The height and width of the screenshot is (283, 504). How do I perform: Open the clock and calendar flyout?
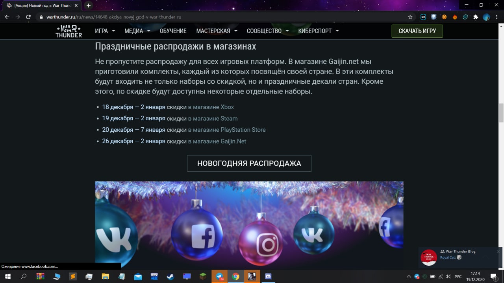click(x=476, y=276)
